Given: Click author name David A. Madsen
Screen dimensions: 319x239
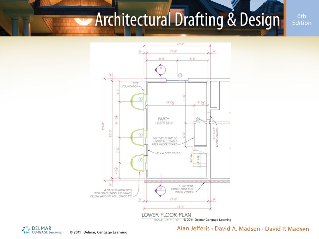Looking at the screenshot, I should click(x=237, y=229).
